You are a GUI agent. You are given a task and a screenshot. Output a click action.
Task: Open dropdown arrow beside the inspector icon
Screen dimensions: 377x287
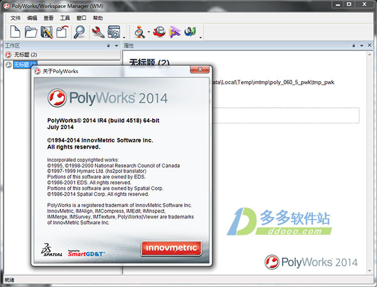(148, 31)
